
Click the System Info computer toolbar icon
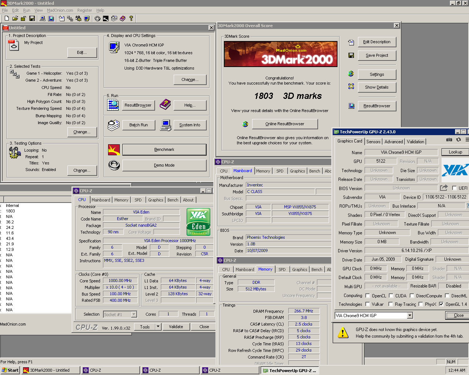tap(43, 18)
